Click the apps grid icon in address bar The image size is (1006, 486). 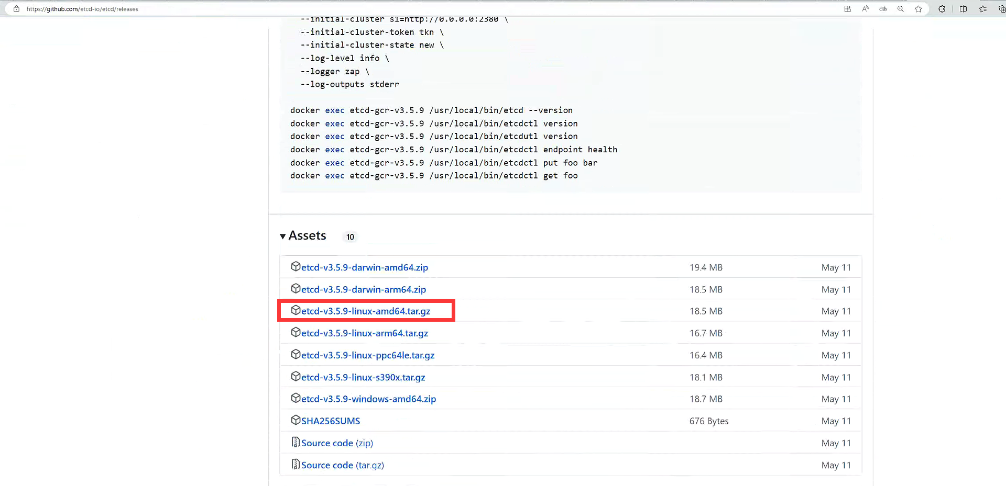847,9
